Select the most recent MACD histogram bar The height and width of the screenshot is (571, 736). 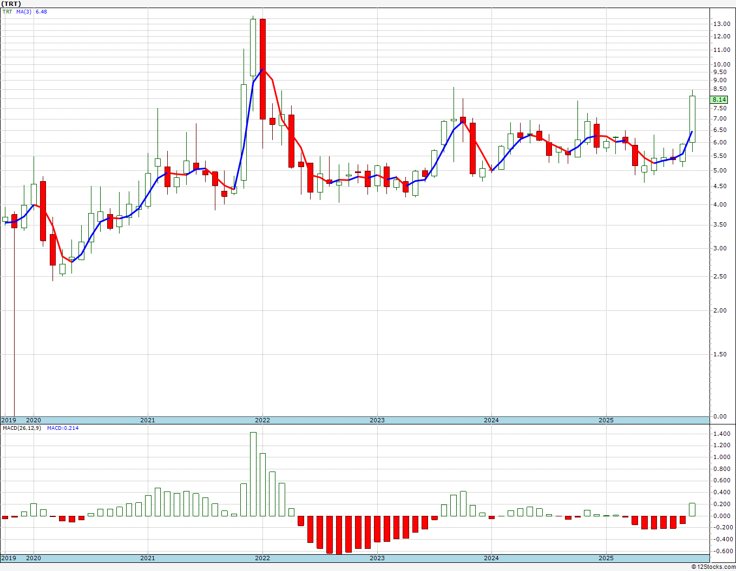(x=692, y=509)
